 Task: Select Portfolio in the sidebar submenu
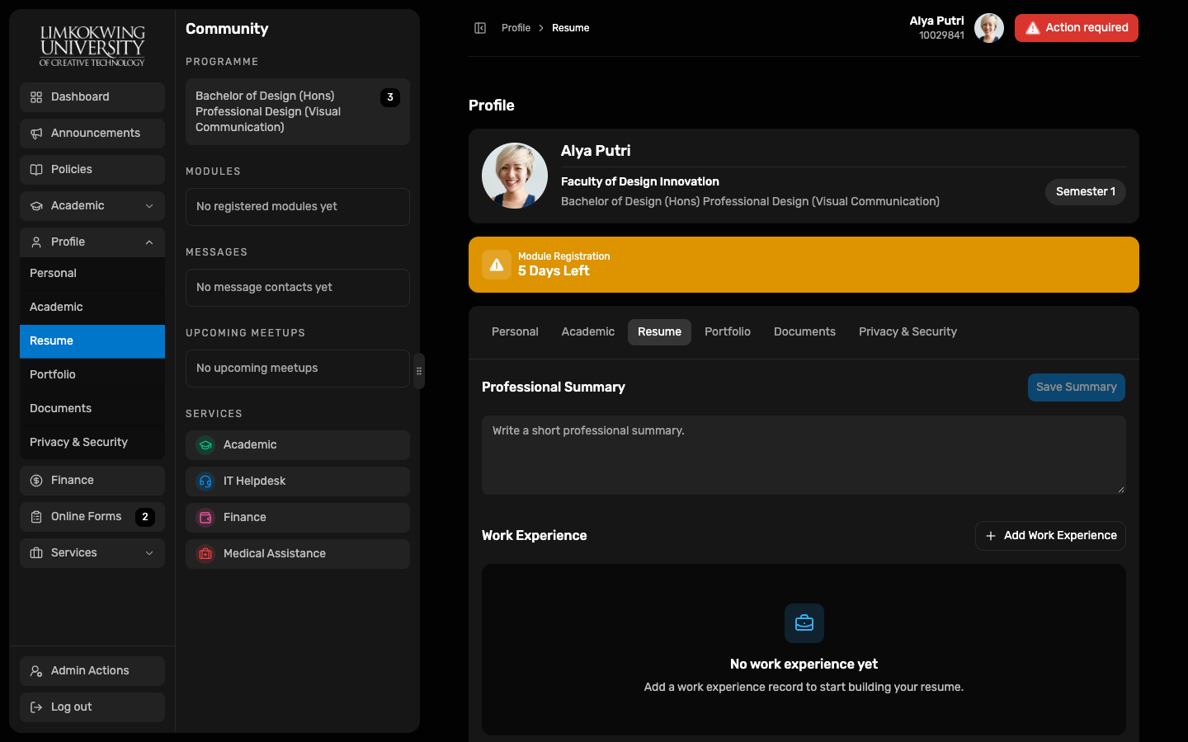click(x=92, y=375)
